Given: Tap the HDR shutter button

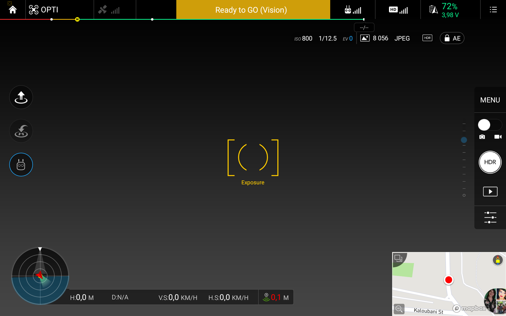Looking at the screenshot, I should 490,162.
